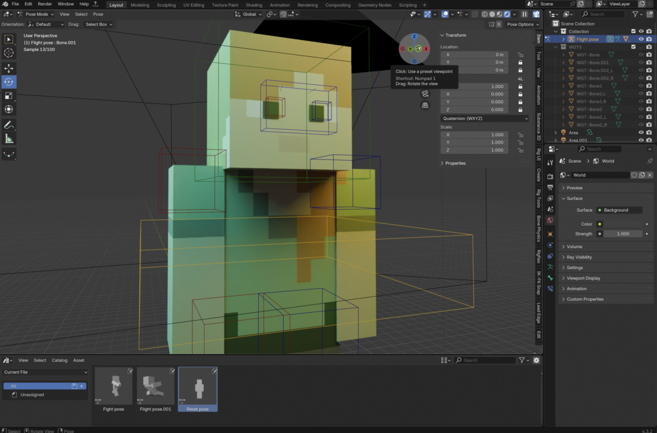Pin the properties editor context
657x433 pixels.
pyautogui.click(x=650, y=161)
